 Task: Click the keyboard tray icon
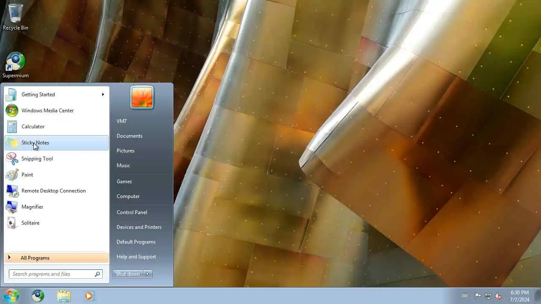465,296
